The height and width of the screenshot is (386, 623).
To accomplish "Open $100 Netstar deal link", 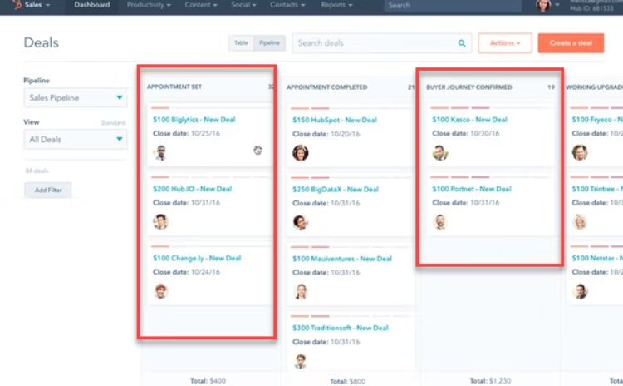I will click(597, 258).
